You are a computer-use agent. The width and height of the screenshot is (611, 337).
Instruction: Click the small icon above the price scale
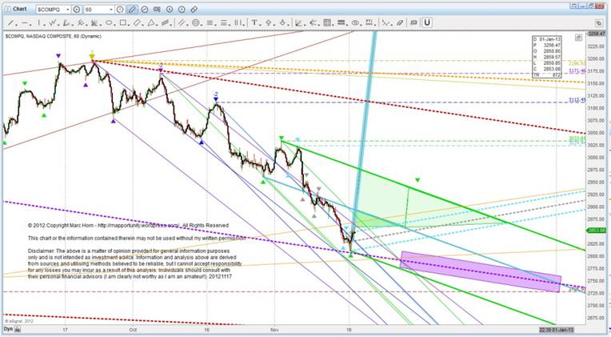[x=578, y=37]
